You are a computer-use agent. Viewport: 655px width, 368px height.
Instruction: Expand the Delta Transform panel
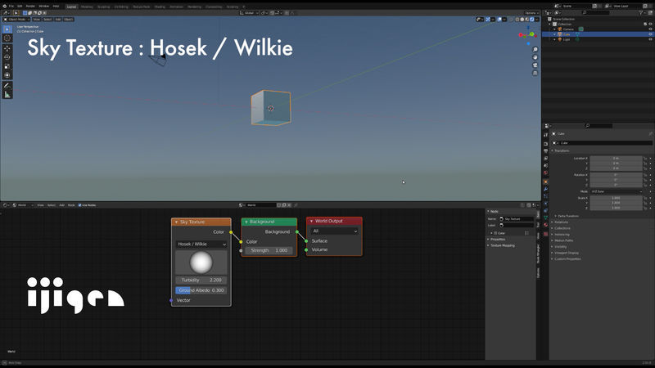coord(567,216)
